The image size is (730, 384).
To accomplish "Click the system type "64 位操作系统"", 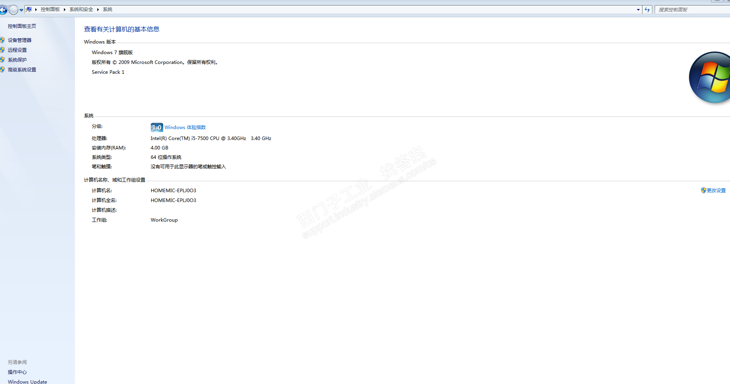I will (166, 157).
